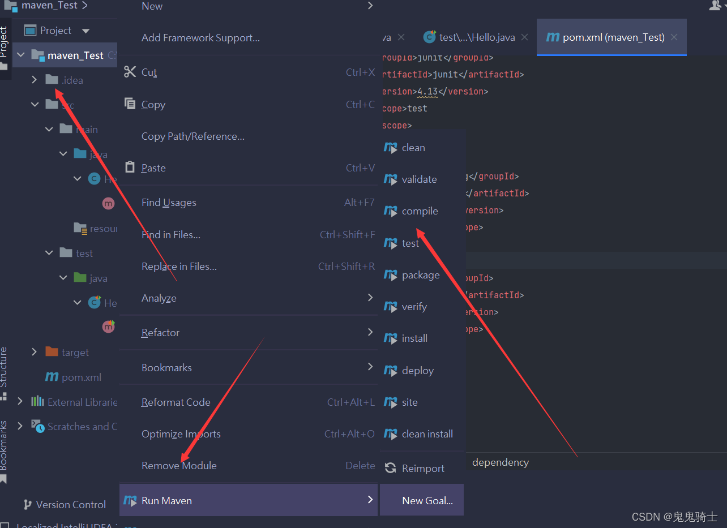Viewport: 727px width, 528px height.
Task: Click the Reimport refresh icon
Action: (391, 468)
